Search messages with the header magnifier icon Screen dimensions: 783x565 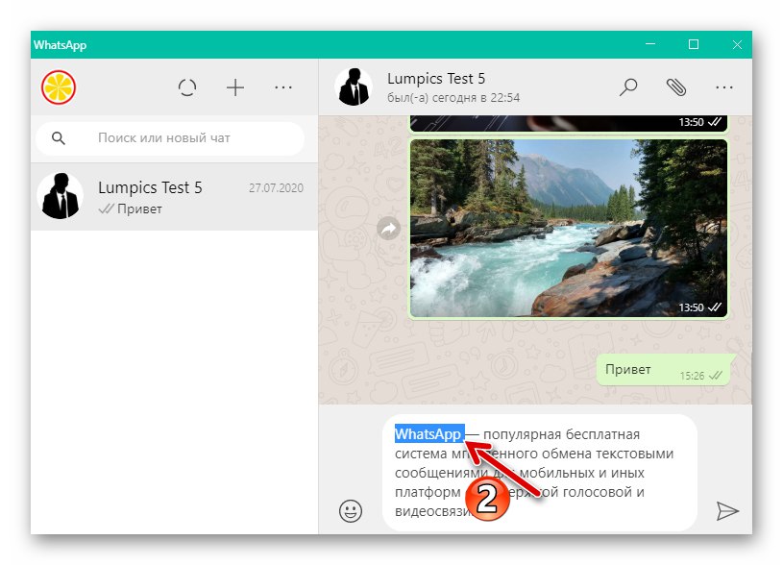pos(628,86)
